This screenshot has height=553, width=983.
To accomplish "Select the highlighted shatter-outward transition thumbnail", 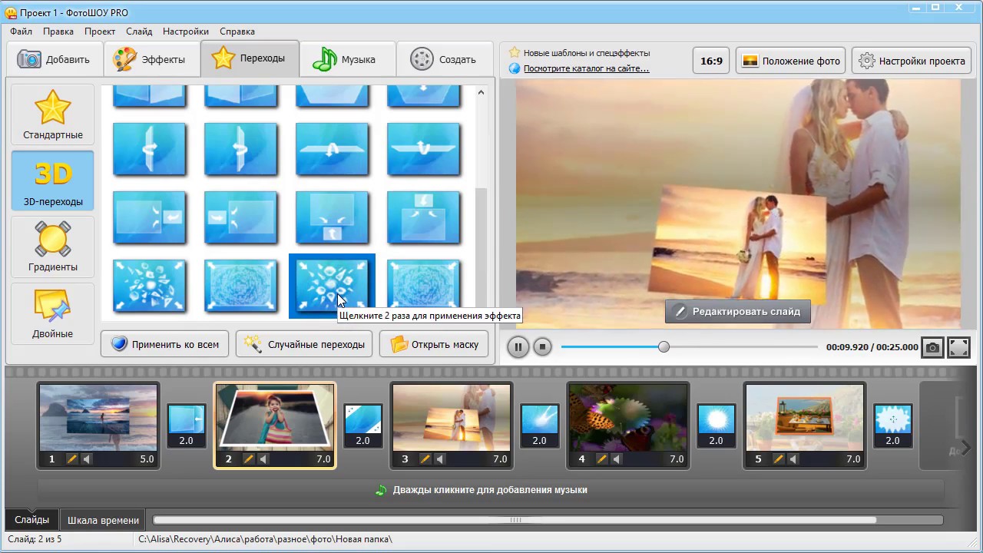I will pos(332,285).
